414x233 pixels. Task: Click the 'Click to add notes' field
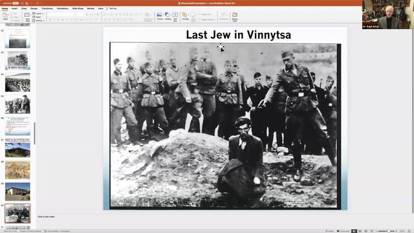coord(46,217)
